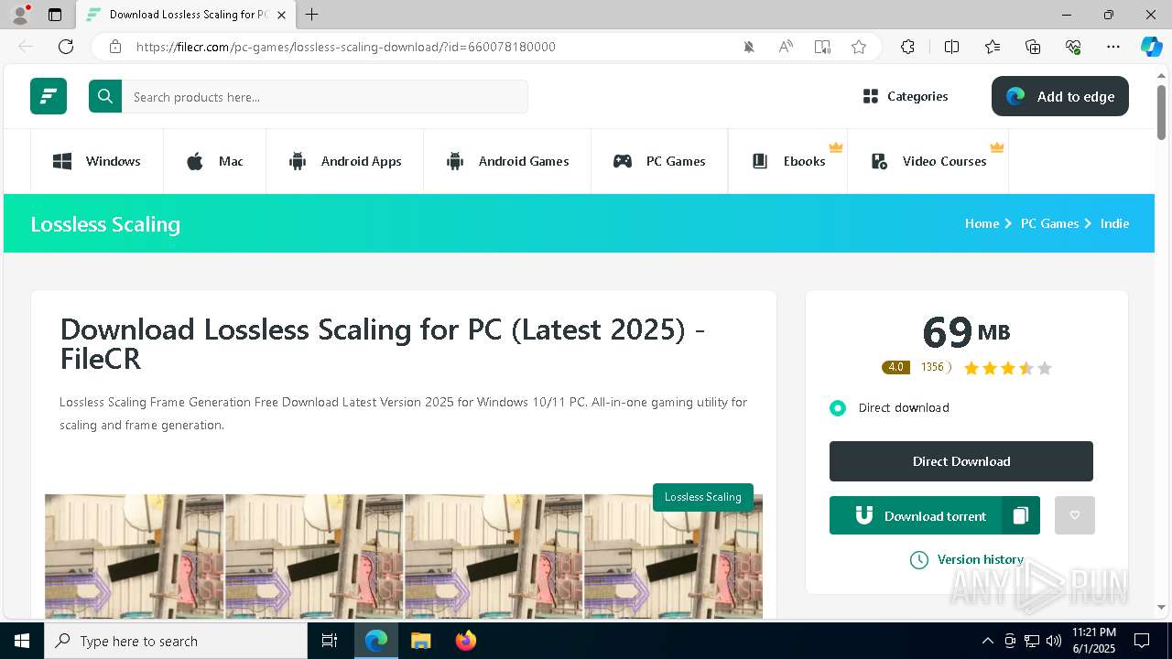Viewport: 1172px width, 659px height.
Task: Click the Download torrent button
Action: (x=916, y=516)
